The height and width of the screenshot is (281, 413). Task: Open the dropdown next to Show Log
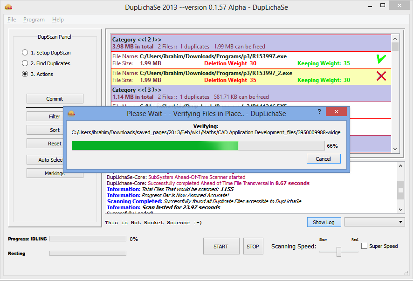(375, 222)
